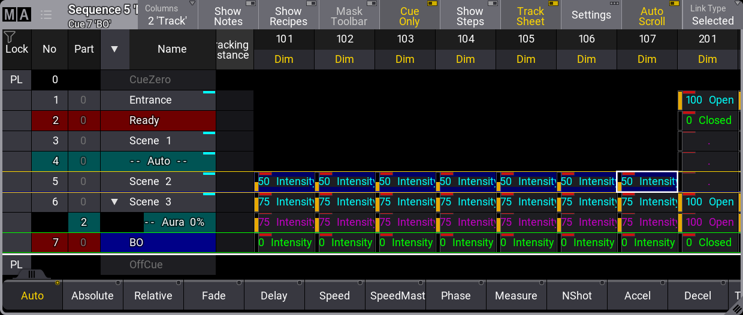Viewport: 743px width, 315px height.
Task: Select the NShot layer tab
Action: tap(576, 295)
